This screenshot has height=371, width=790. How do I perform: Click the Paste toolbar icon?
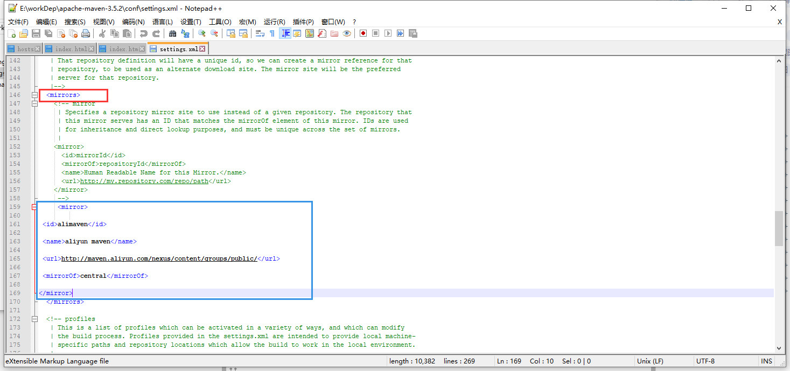tap(127, 33)
